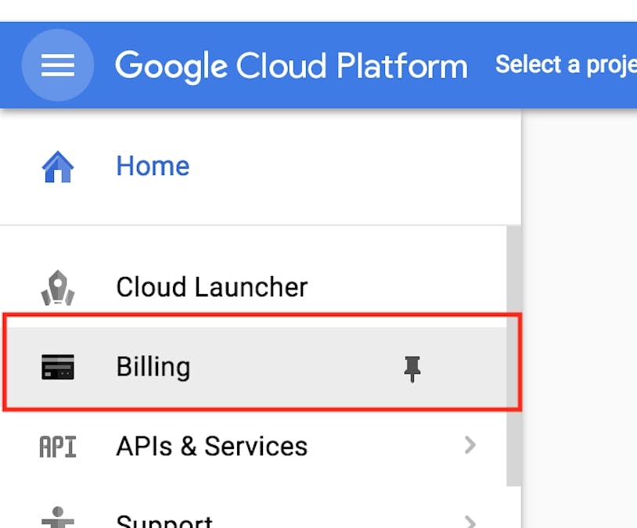Open the Billing page
The image size is (637, 528).
pos(153,366)
